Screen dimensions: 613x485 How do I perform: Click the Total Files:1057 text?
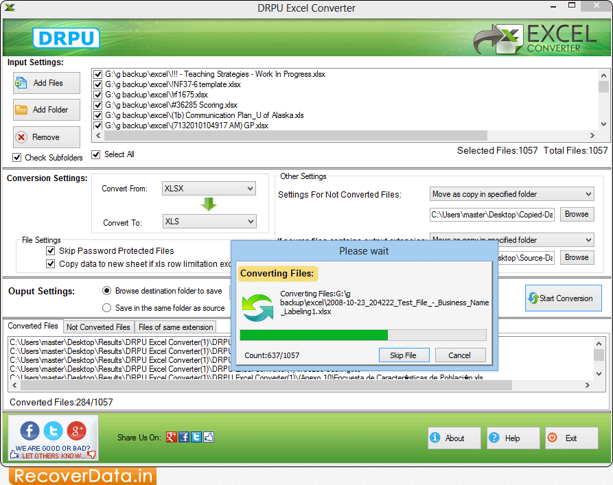575,150
